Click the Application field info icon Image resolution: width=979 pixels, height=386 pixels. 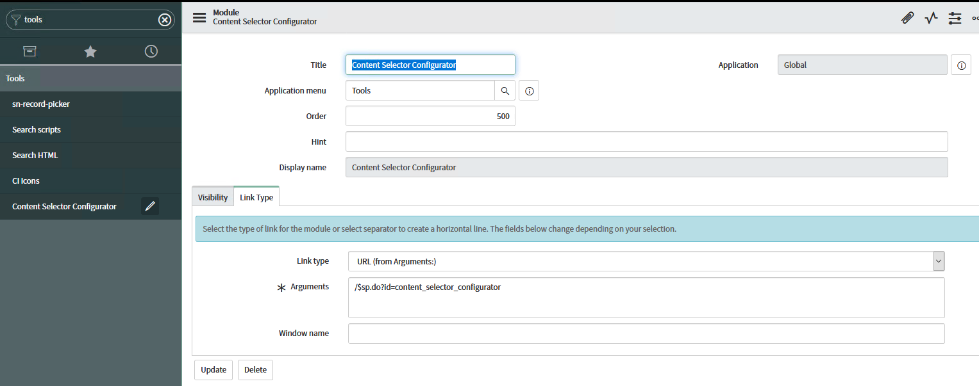coord(960,64)
